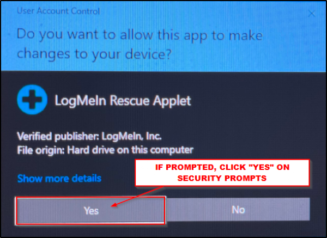The height and width of the screenshot is (238, 327).
Task: Click the 'Do you want to allow' heading line
Action: click(x=140, y=35)
